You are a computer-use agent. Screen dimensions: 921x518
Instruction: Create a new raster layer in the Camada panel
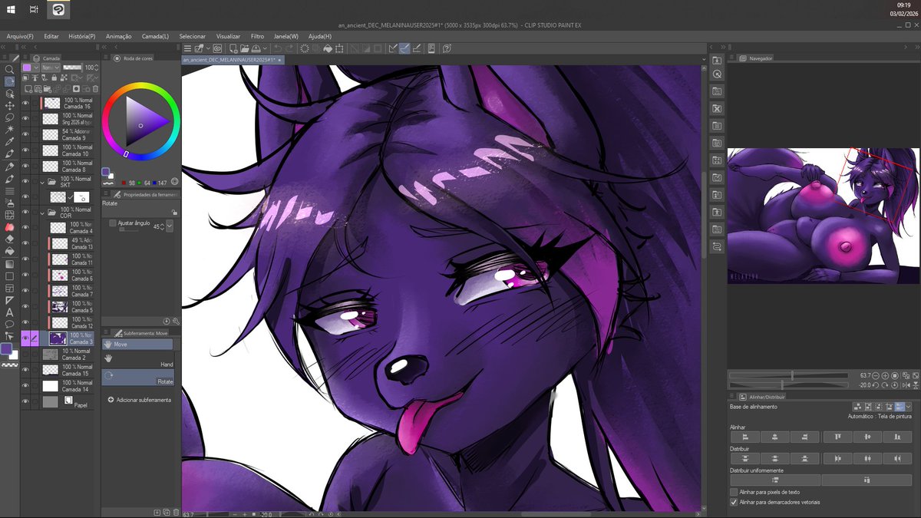(x=27, y=87)
